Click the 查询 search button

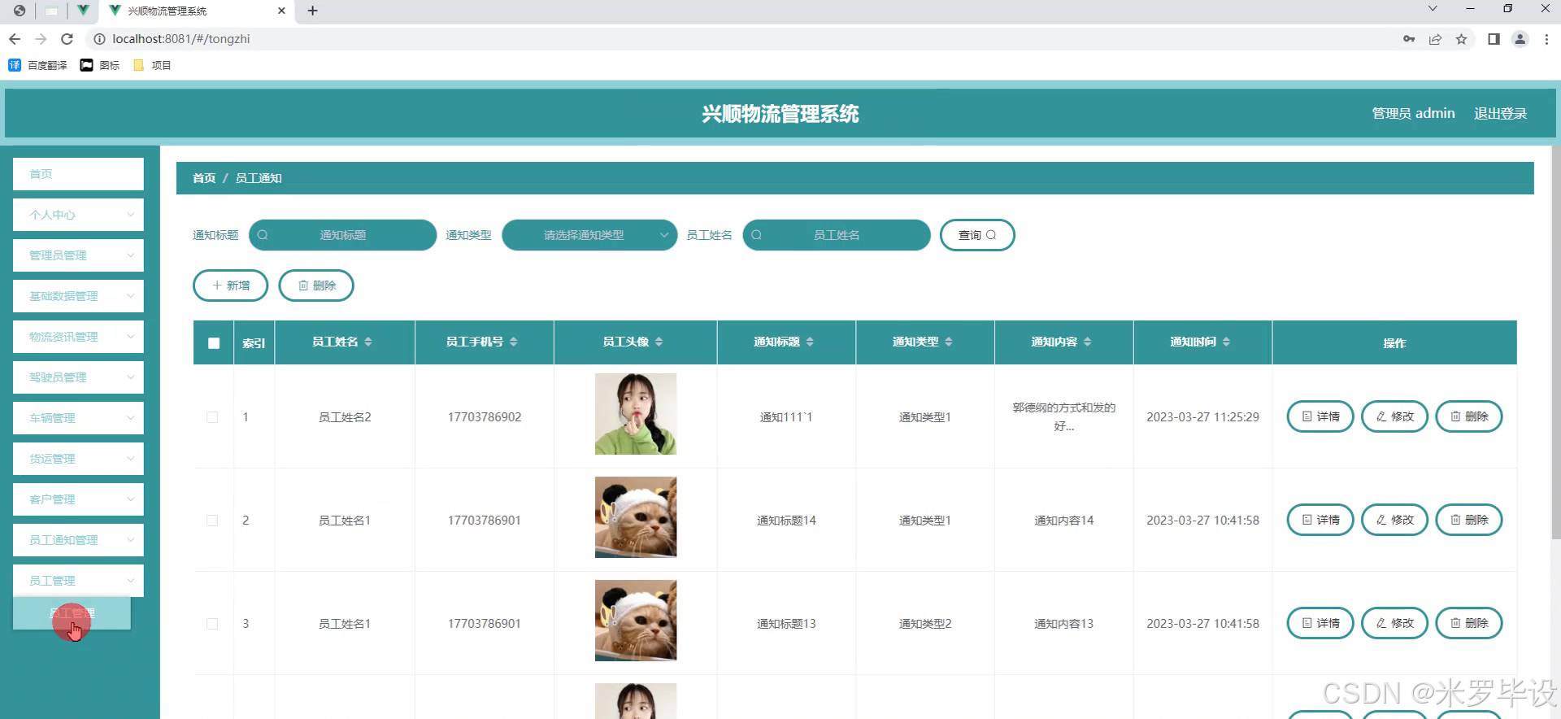click(977, 235)
